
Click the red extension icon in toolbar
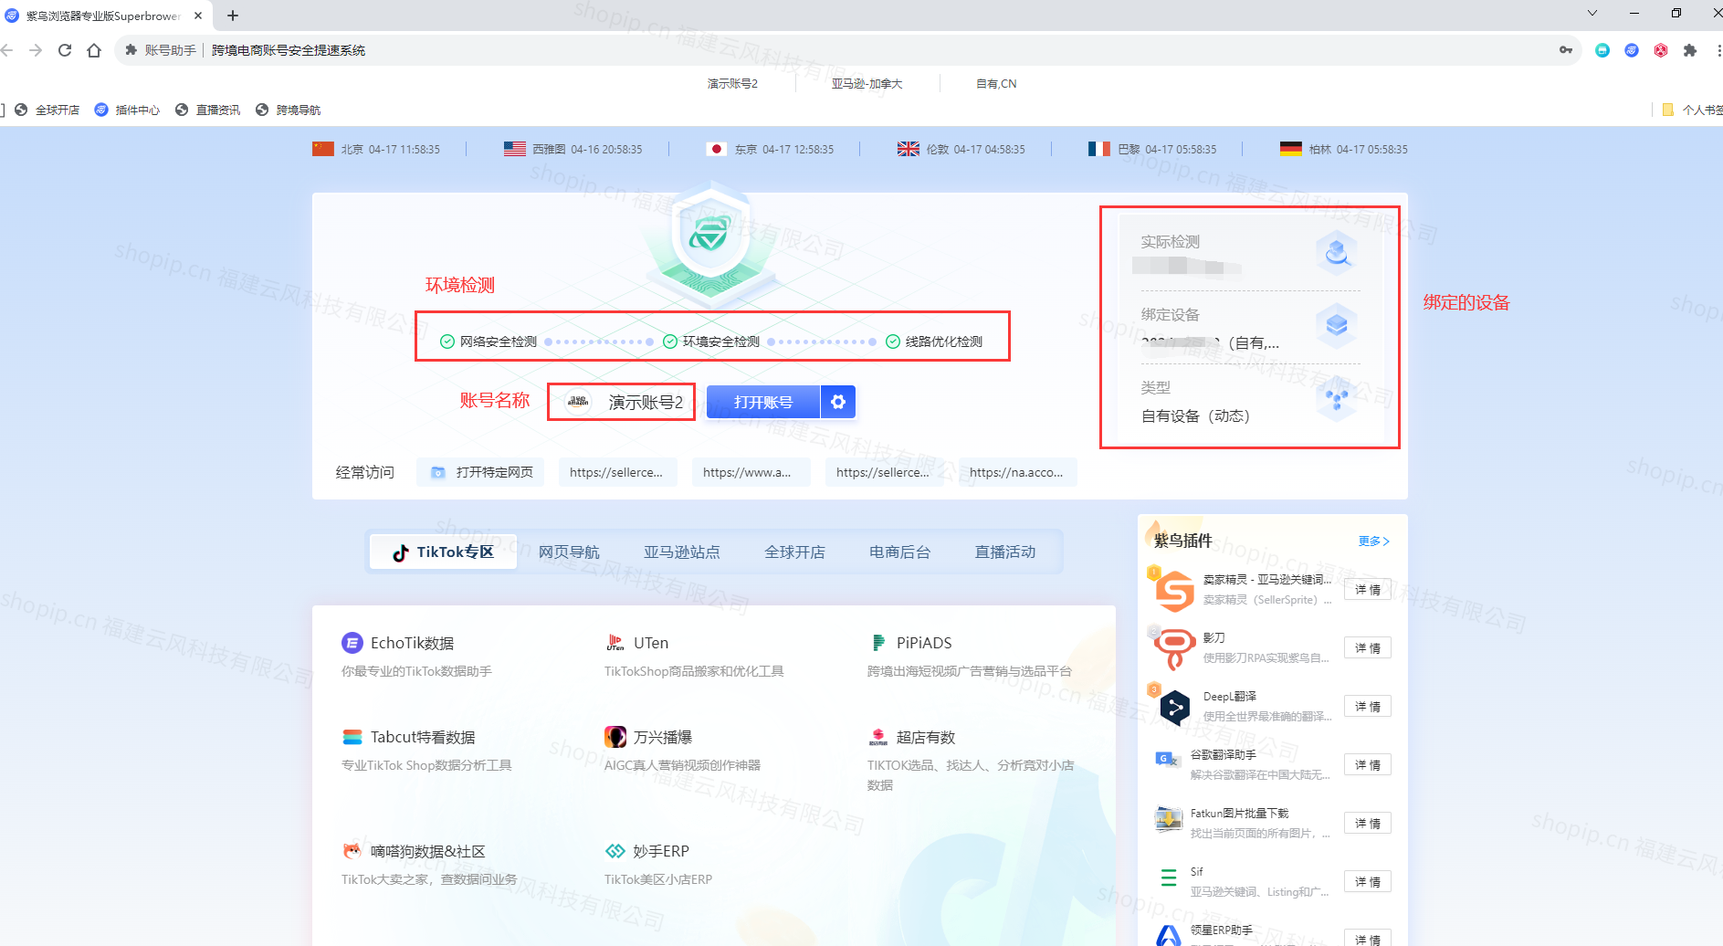[1661, 50]
